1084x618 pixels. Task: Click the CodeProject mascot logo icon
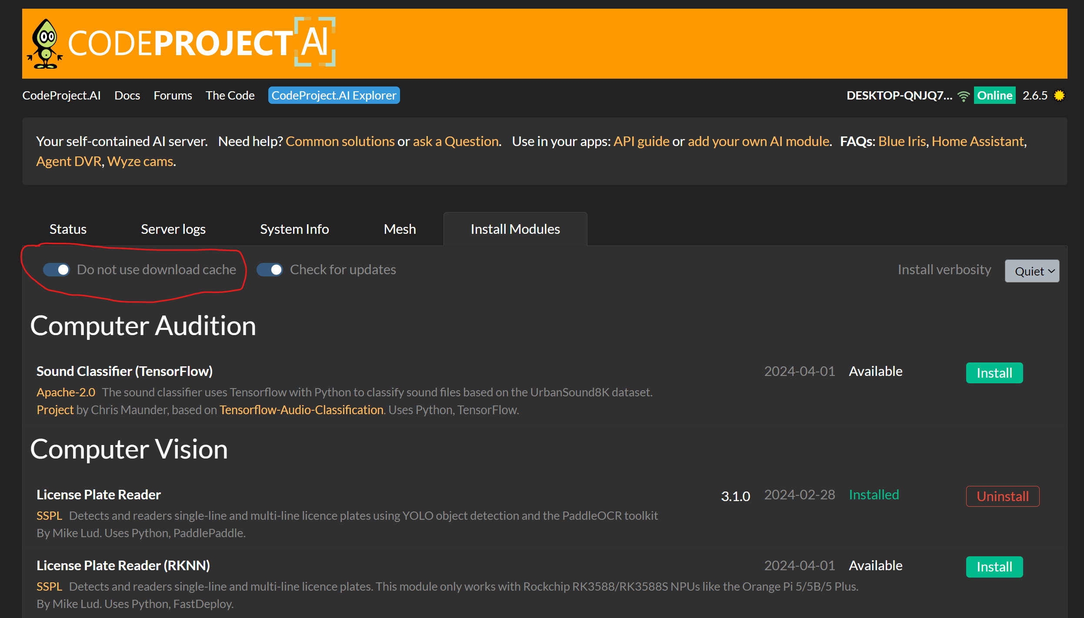point(45,44)
